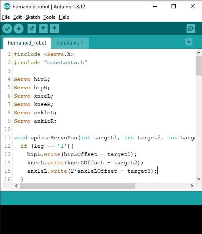Expand the tab options dropdown arrow
This screenshot has width=202, height=234.
pos(189,42)
